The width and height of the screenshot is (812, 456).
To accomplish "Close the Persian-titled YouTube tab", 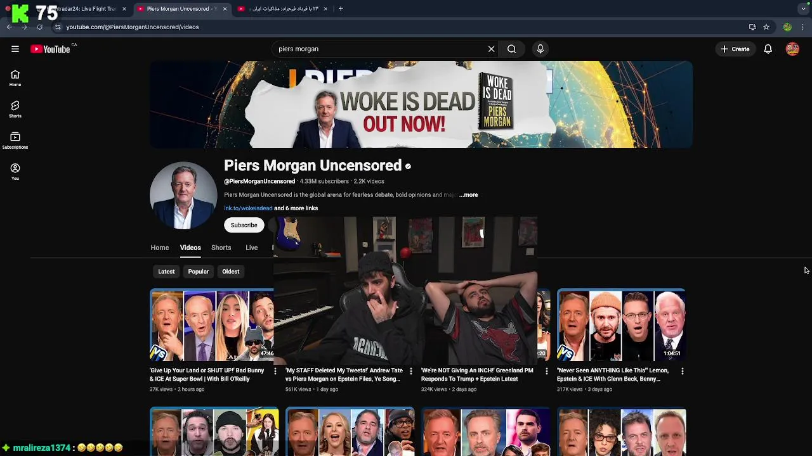I will pos(325,9).
